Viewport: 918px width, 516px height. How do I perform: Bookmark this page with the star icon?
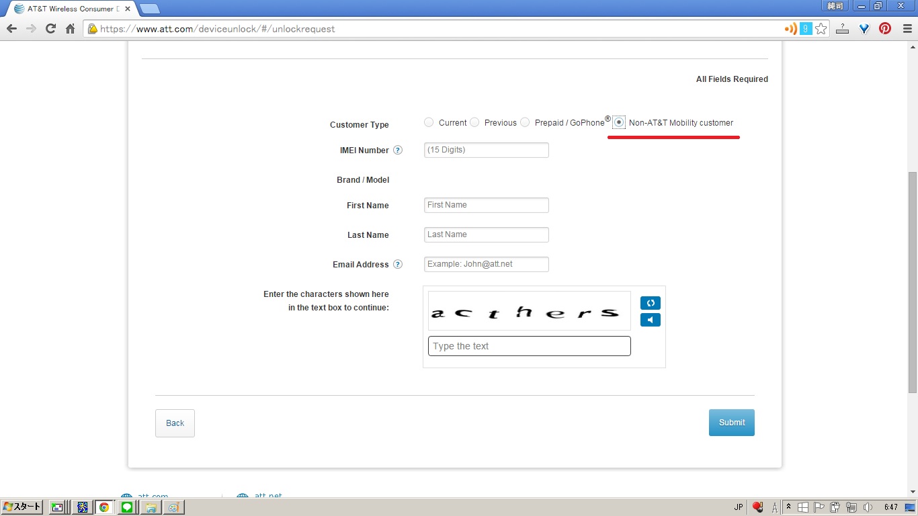point(821,29)
